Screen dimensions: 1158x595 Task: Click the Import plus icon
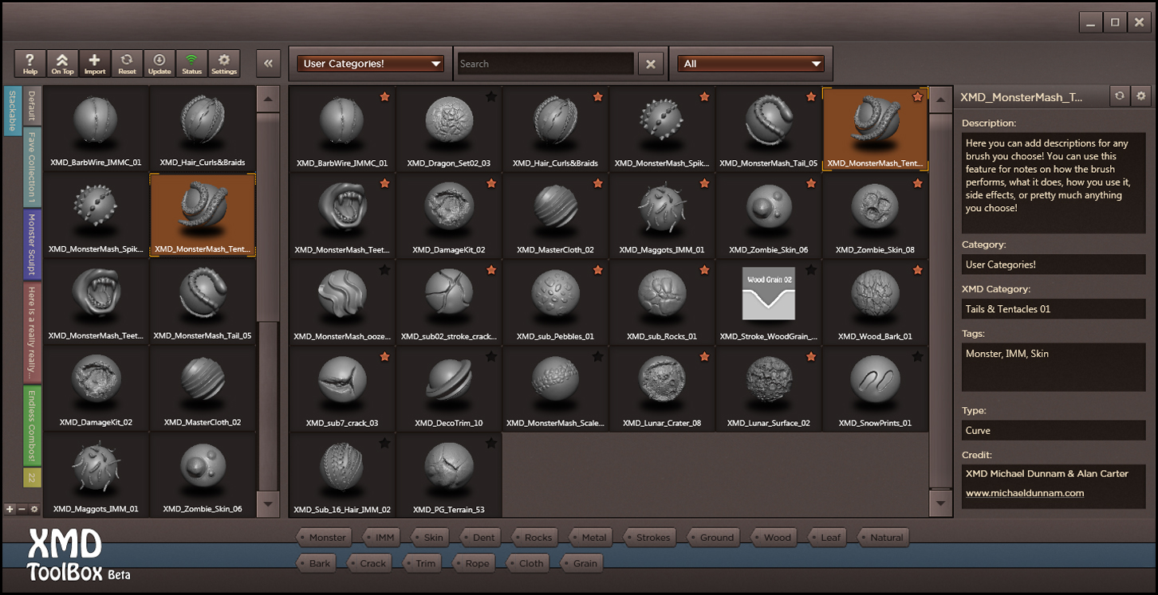coord(94,63)
